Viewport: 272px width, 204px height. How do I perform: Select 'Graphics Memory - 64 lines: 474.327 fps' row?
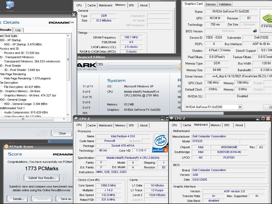click(x=30, y=95)
